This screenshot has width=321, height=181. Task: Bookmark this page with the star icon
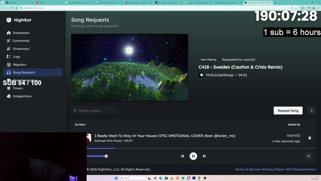(x=296, y=8)
